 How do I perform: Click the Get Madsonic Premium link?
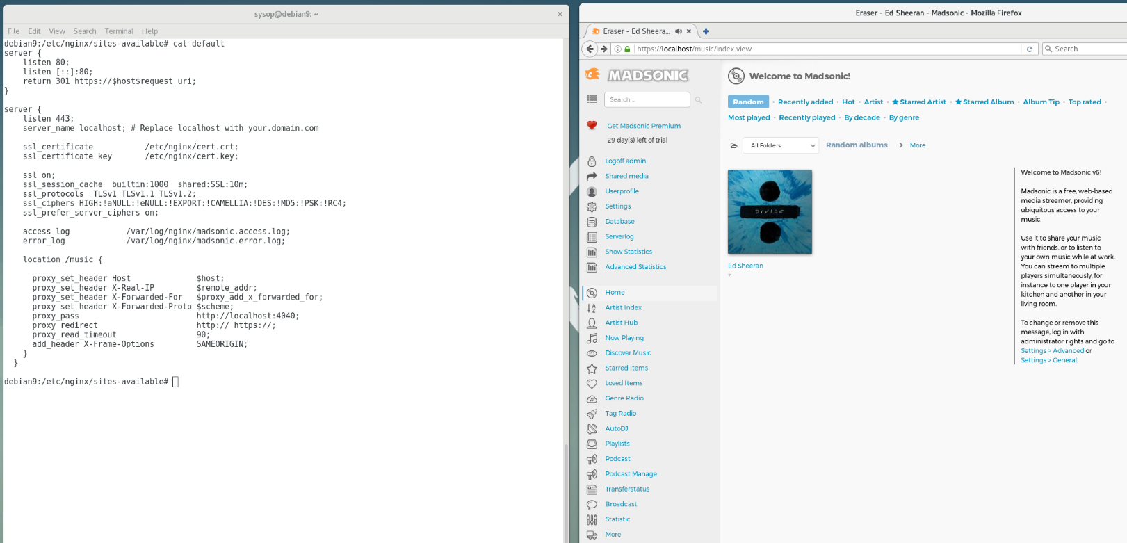(643, 126)
